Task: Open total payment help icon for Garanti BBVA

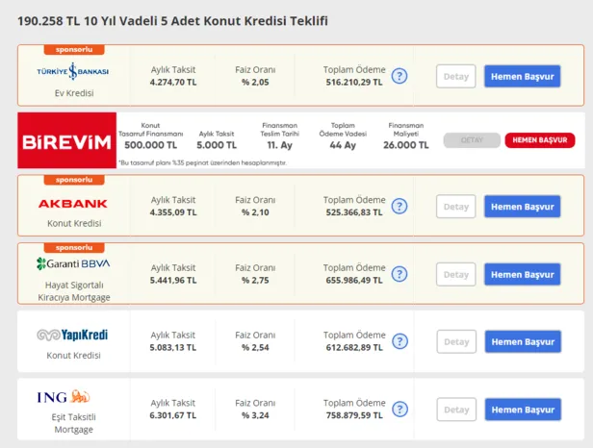Action: [400, 274]
